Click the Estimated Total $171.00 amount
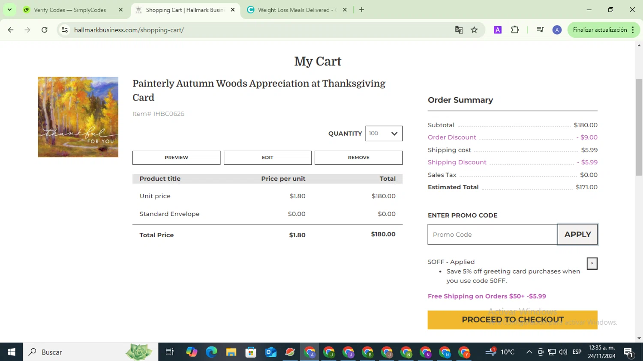The width and height of the screenshot is (643, 361). point(586,187)
